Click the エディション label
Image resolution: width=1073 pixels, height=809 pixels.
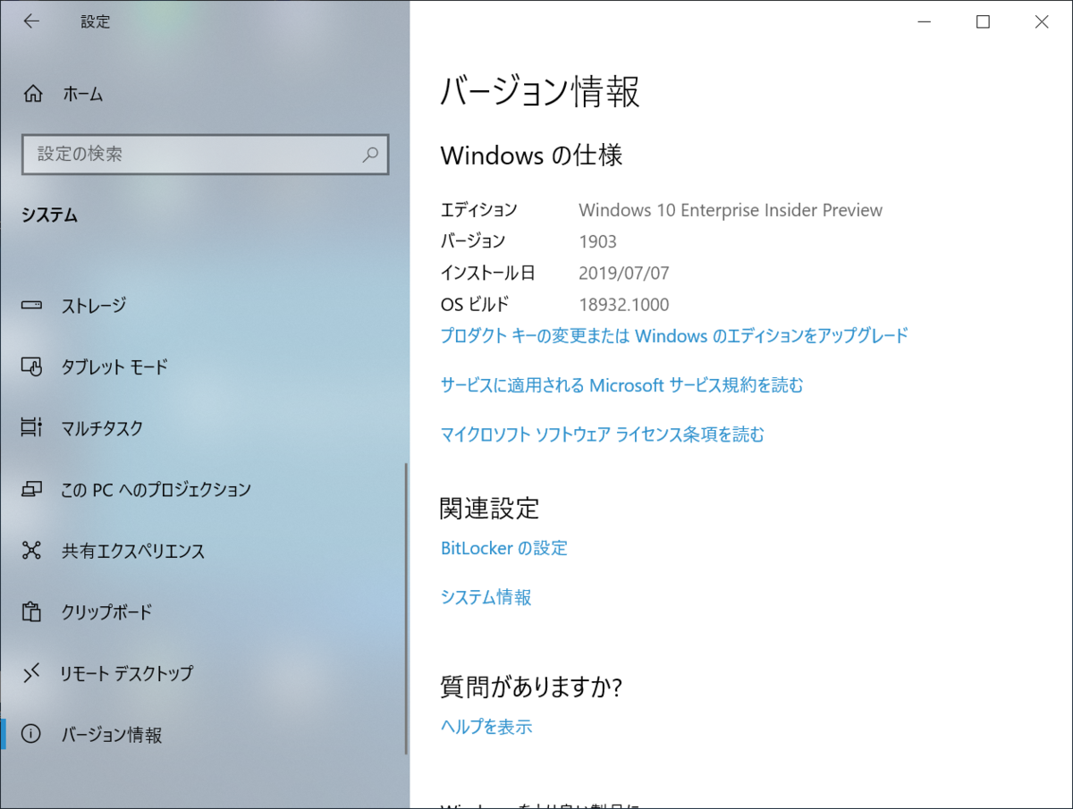(x=479, y=210)
